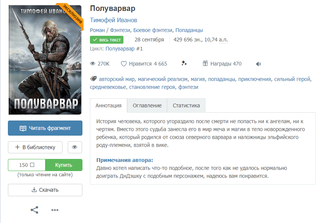The width and height of the screenshot is (321, 223).
Task: Click the Полуварвар book cover thumbnail
Action: 45,60
